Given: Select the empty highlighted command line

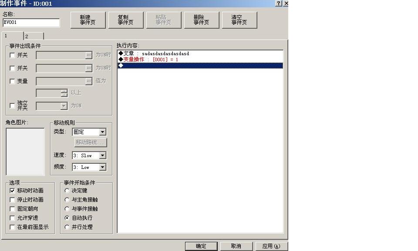Looking at the screenshot, I should point(200,66).
